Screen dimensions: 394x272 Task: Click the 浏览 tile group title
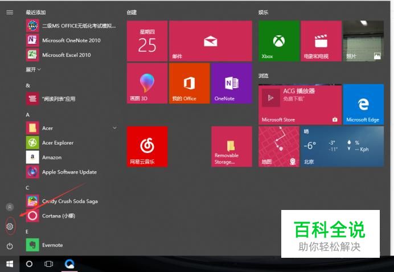tap(264, 76)
